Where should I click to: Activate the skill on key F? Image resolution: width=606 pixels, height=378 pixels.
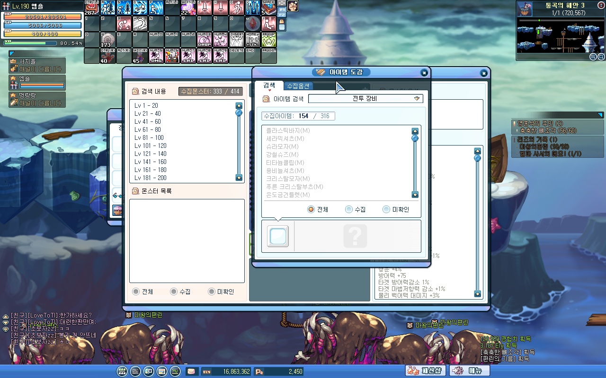[156, 8]
